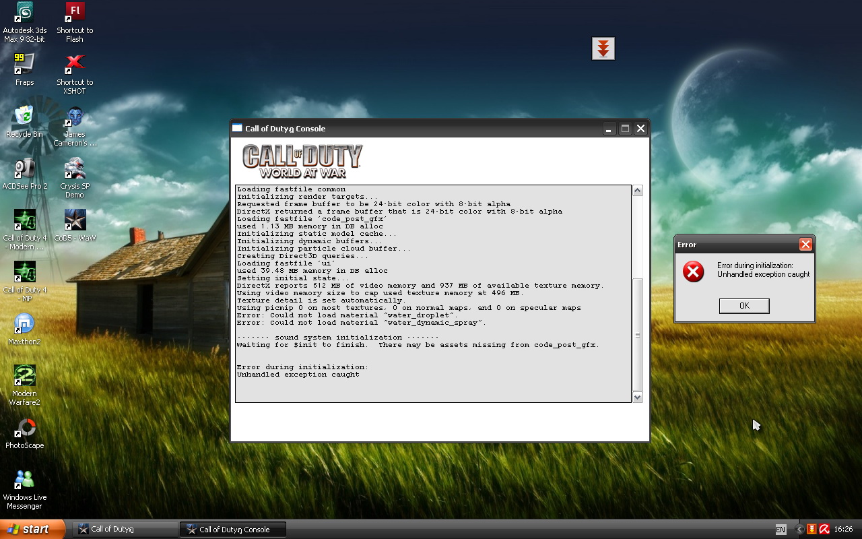Viewport: 862px width, 539px height.
Task: Expand hidden system tray icons arrow
Action: tap(799, 530)
